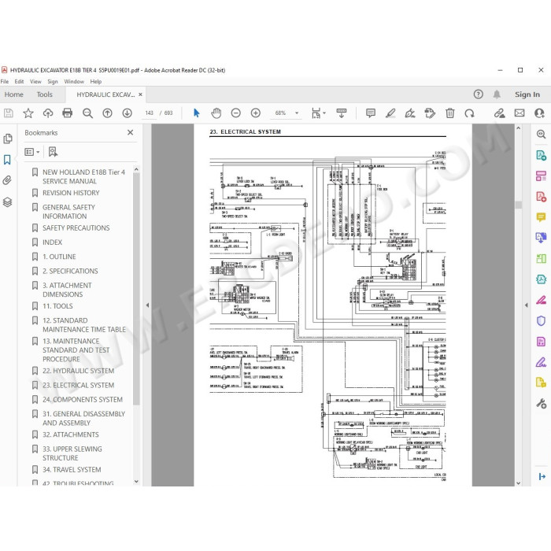The image size is (551, 551).
Task: Open the zoom percentage dropdown
Action: (x=297, y=113)
